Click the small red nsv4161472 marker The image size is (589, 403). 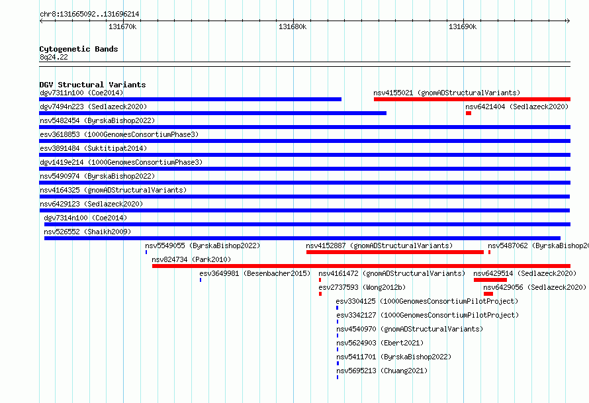click(x=320, y=280)
